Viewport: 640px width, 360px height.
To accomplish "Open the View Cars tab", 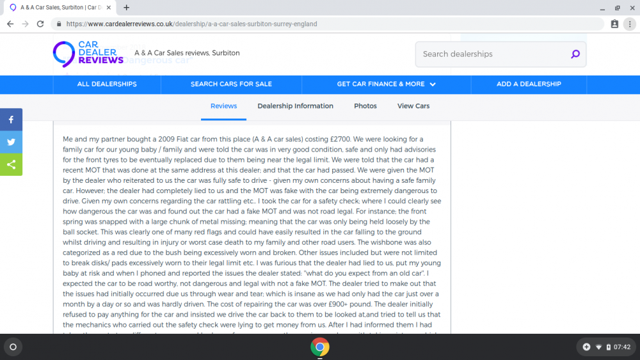I will click(x=413, y=106).
